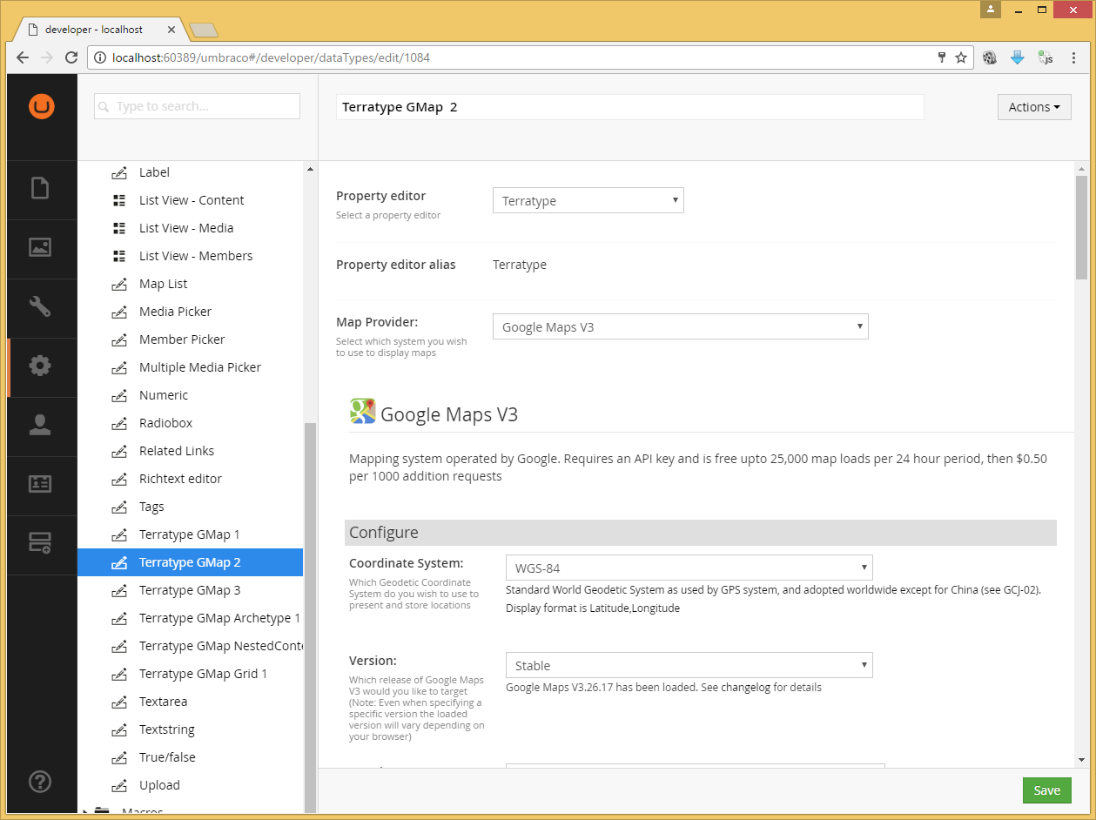Screen dimensions: 1096x820
Task: Expand the Macros tree node
Action: click(85, 812)
